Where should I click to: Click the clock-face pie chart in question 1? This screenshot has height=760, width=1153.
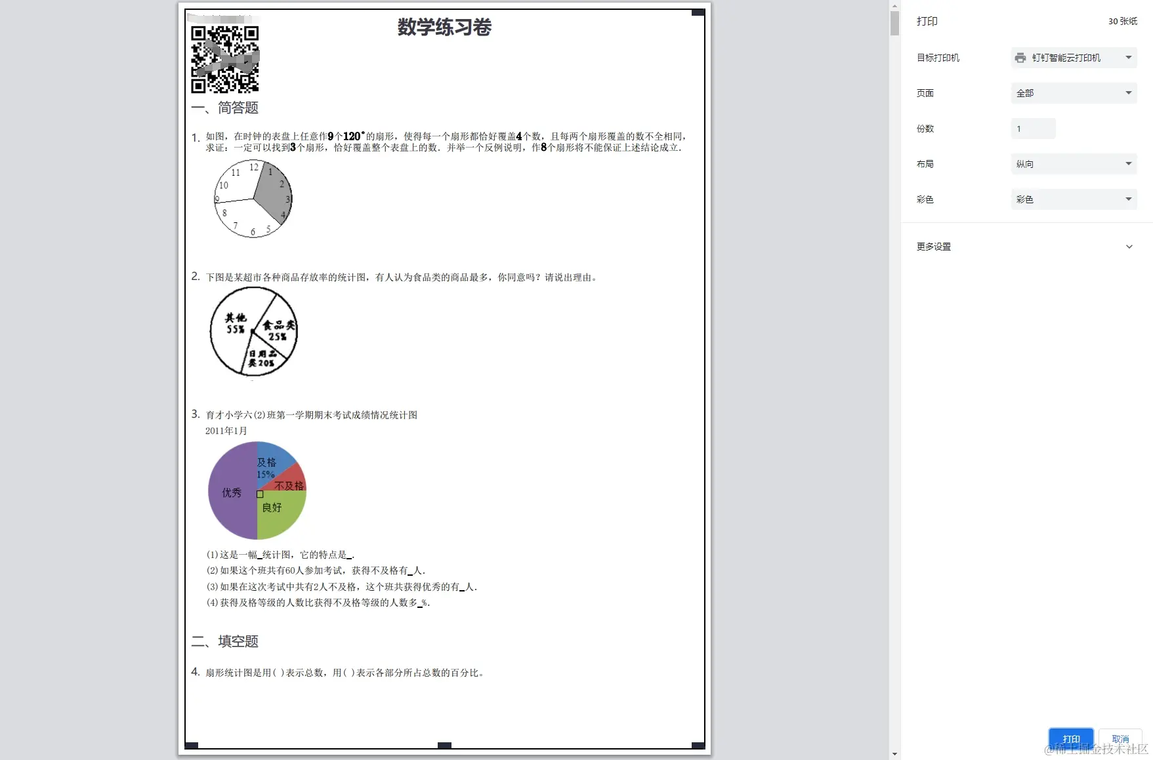253,198
